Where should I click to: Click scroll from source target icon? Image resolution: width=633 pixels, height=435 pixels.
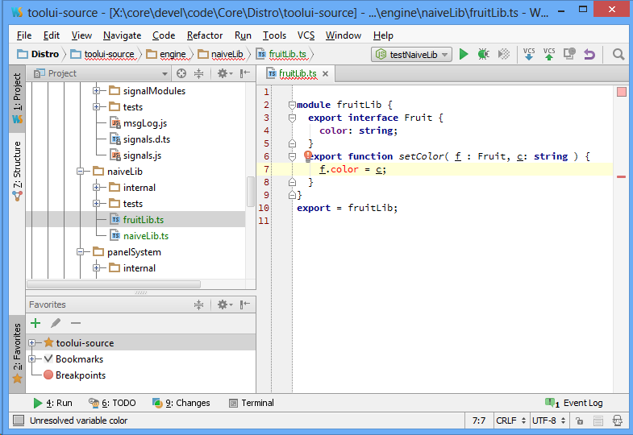(181, 73)
